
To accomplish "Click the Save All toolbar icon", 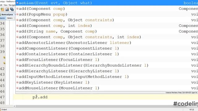I will pos(12,9).
